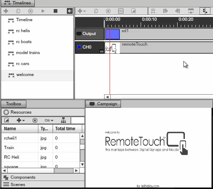The height and width of the screenshot is (189, 213).
Task: Click the blue CH0 color swatch
Action: pyautogui.click(x=79, y=47)
